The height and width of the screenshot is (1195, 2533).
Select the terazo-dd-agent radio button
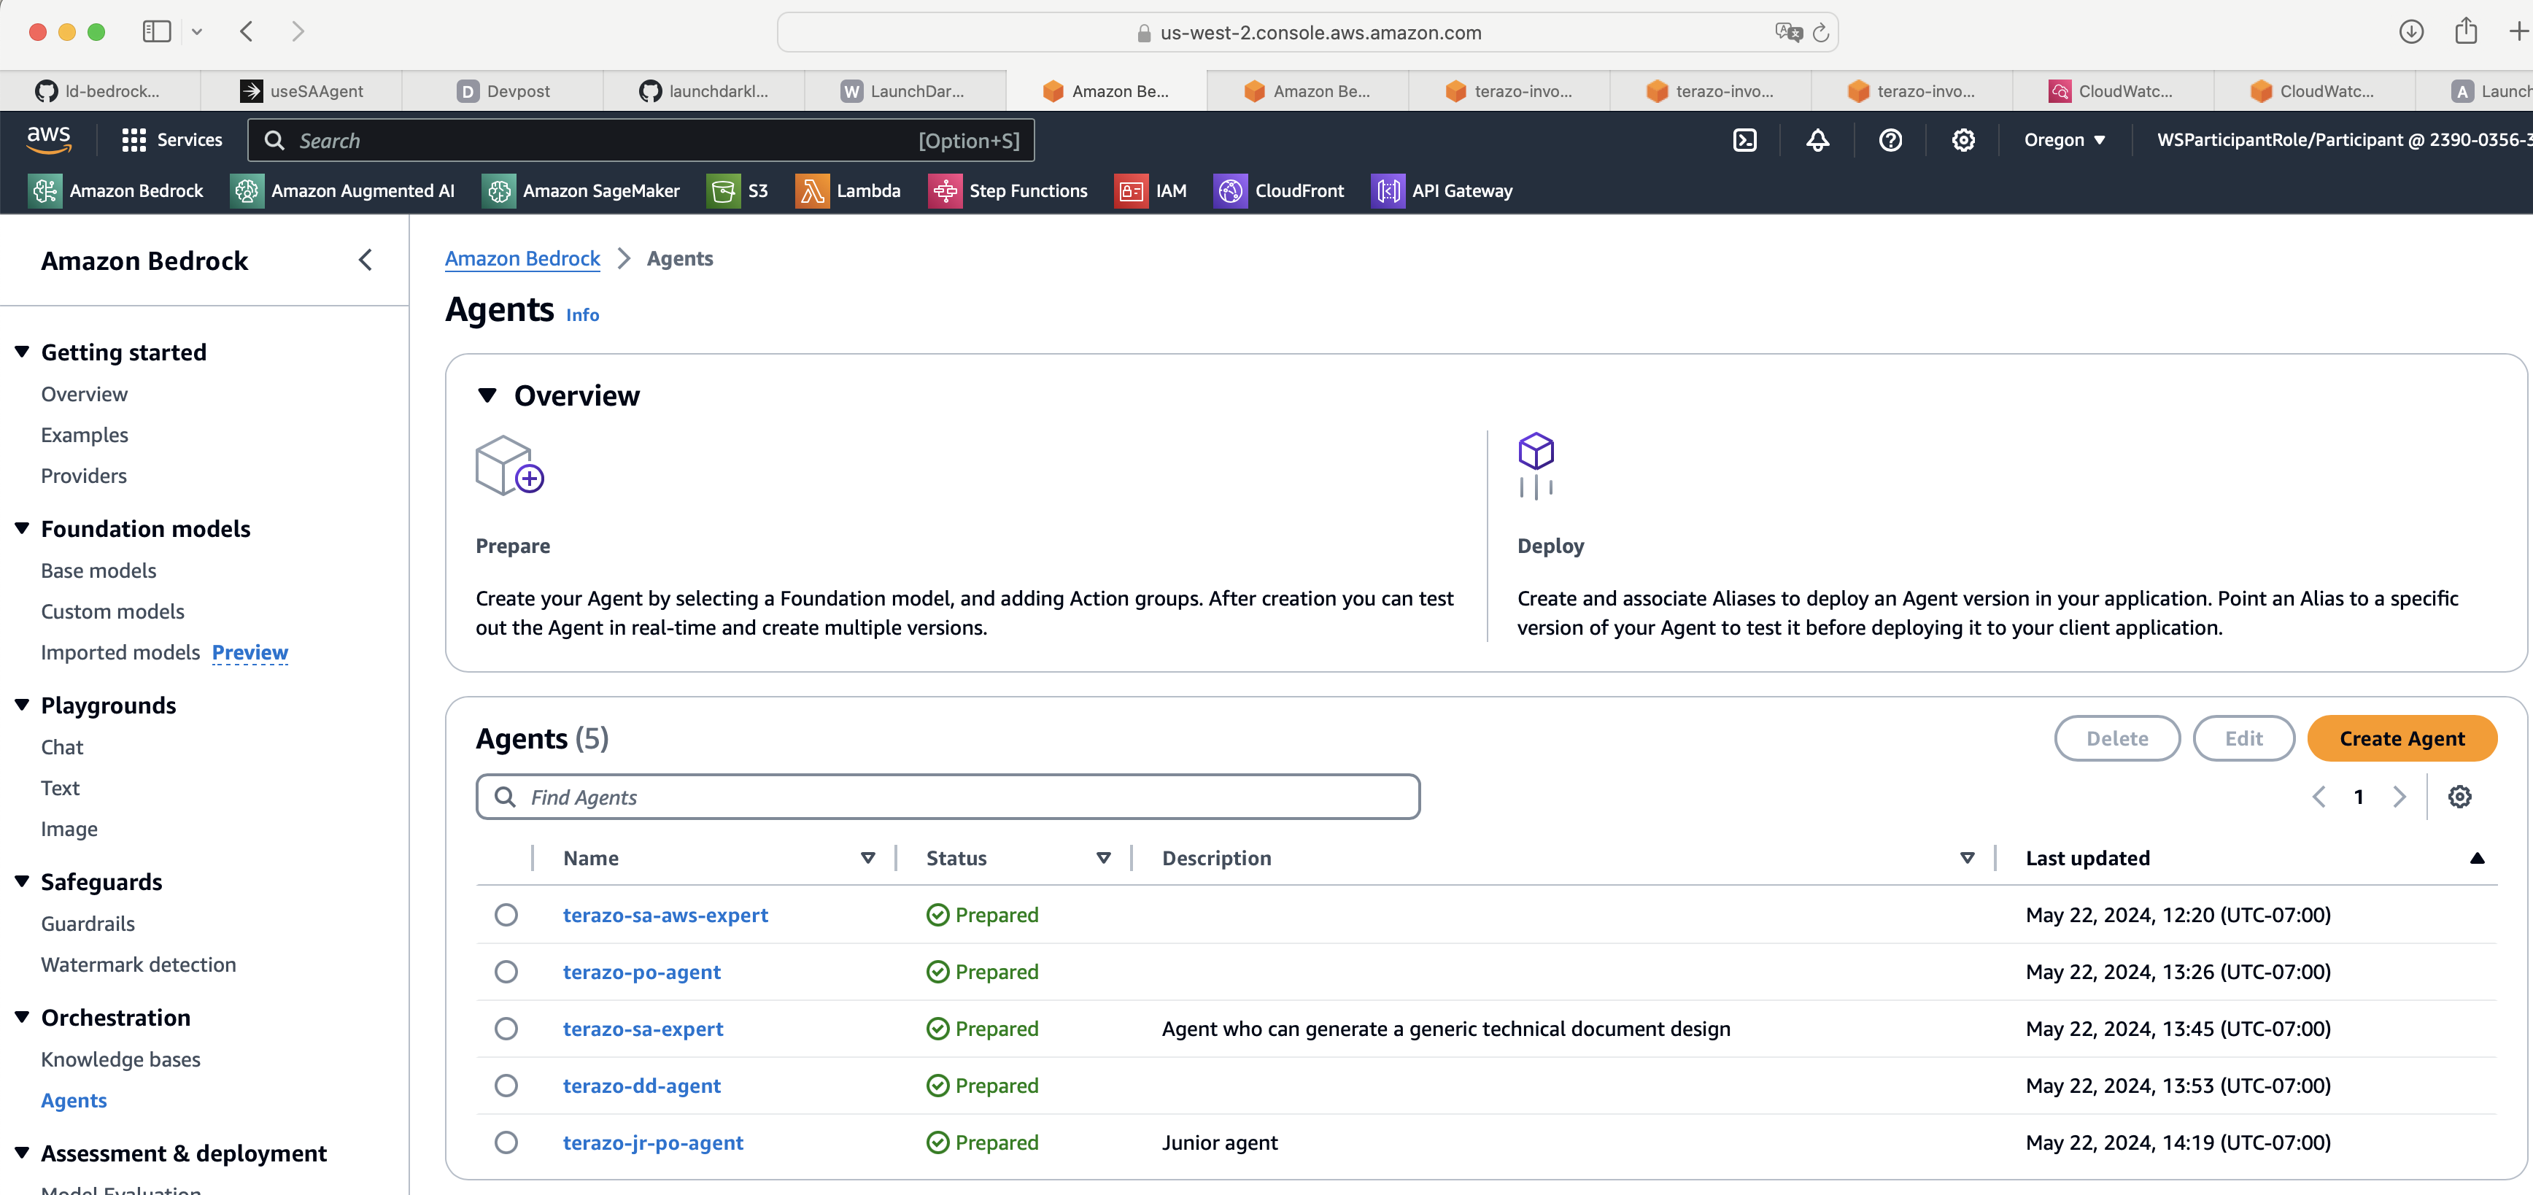click(x=506, y=1086)
